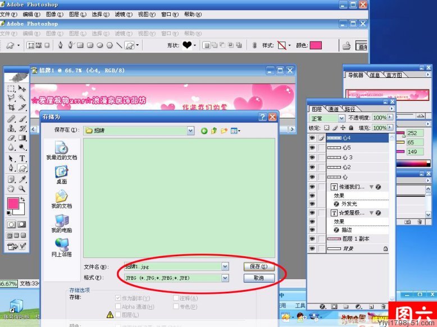The height and width of the screenshot is (327, 437).
Task: Open the Desktop location in Save As
Action: click(62, 175)
